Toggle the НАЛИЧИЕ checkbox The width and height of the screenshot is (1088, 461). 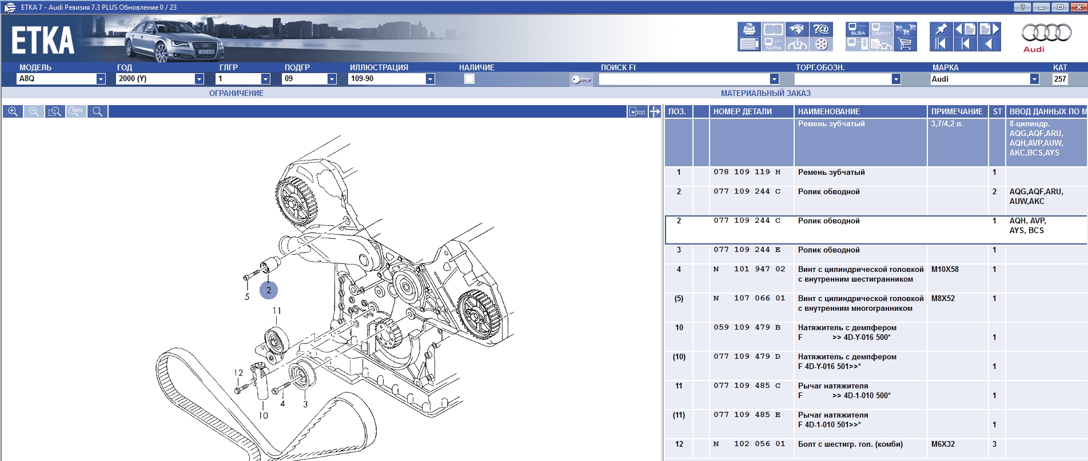(x=469, y=79)
